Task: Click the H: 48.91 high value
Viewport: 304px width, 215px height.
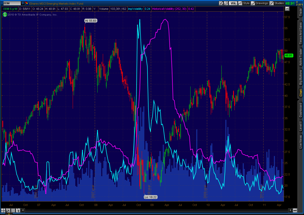Action: pyautogui.click(x=50, y=9)
